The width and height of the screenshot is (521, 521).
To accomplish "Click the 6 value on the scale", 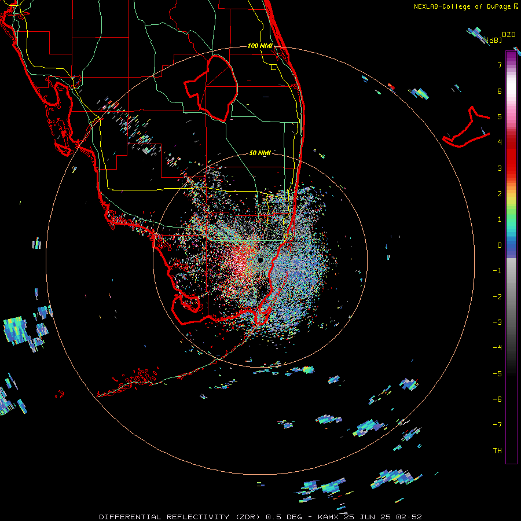I will click(x=500, y=91).
